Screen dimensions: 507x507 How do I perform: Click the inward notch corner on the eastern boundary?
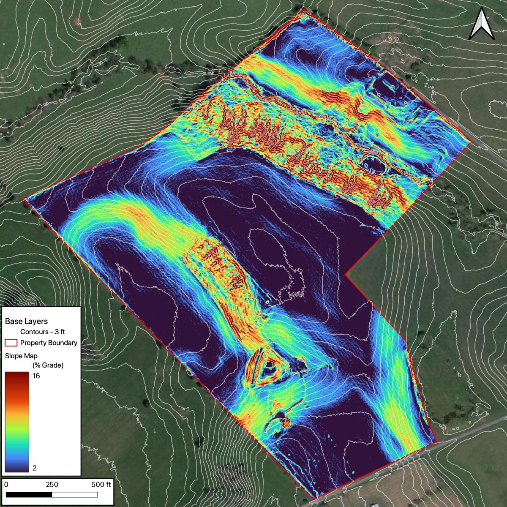[346, 275]
